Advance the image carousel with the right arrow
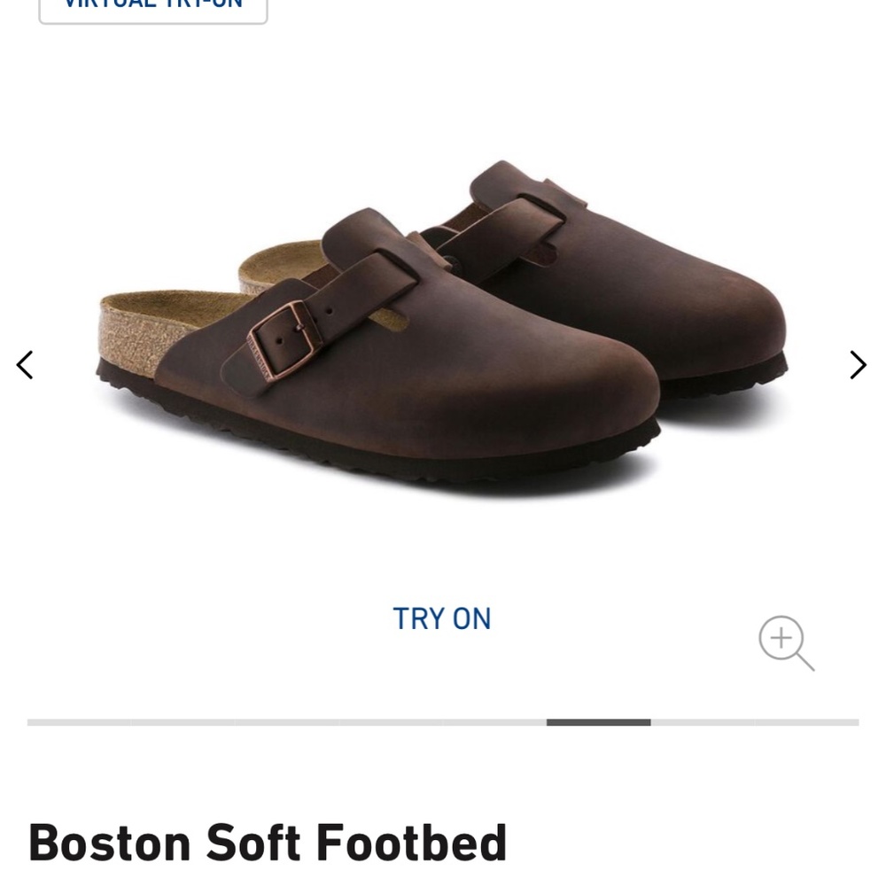The width and height of the screenshot is (886, 886). [x=856, y=364]
